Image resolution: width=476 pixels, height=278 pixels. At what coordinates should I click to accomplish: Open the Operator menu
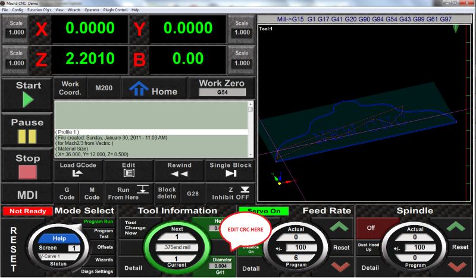[92, 10]
